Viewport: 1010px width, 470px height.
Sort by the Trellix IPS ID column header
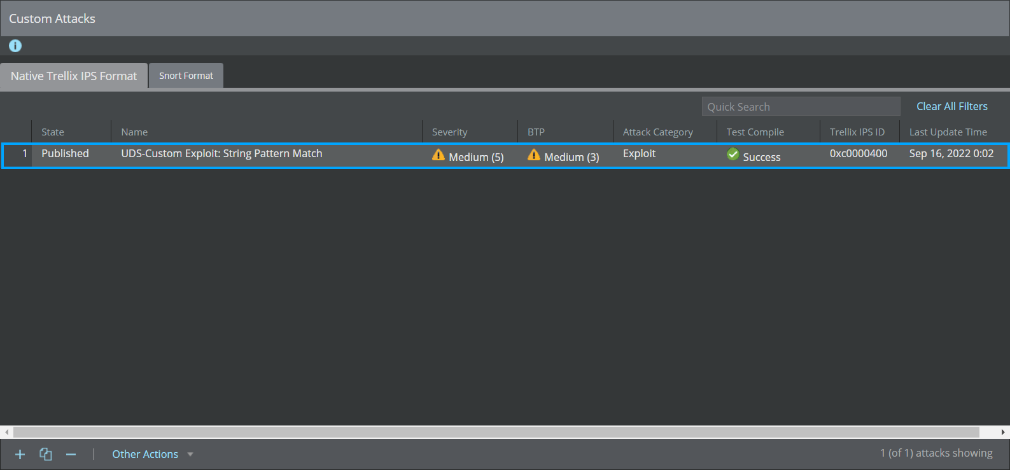(860, 132)
